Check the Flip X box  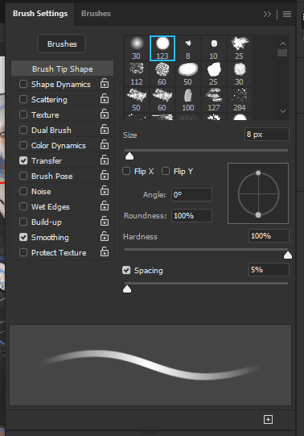coord(126,171)
